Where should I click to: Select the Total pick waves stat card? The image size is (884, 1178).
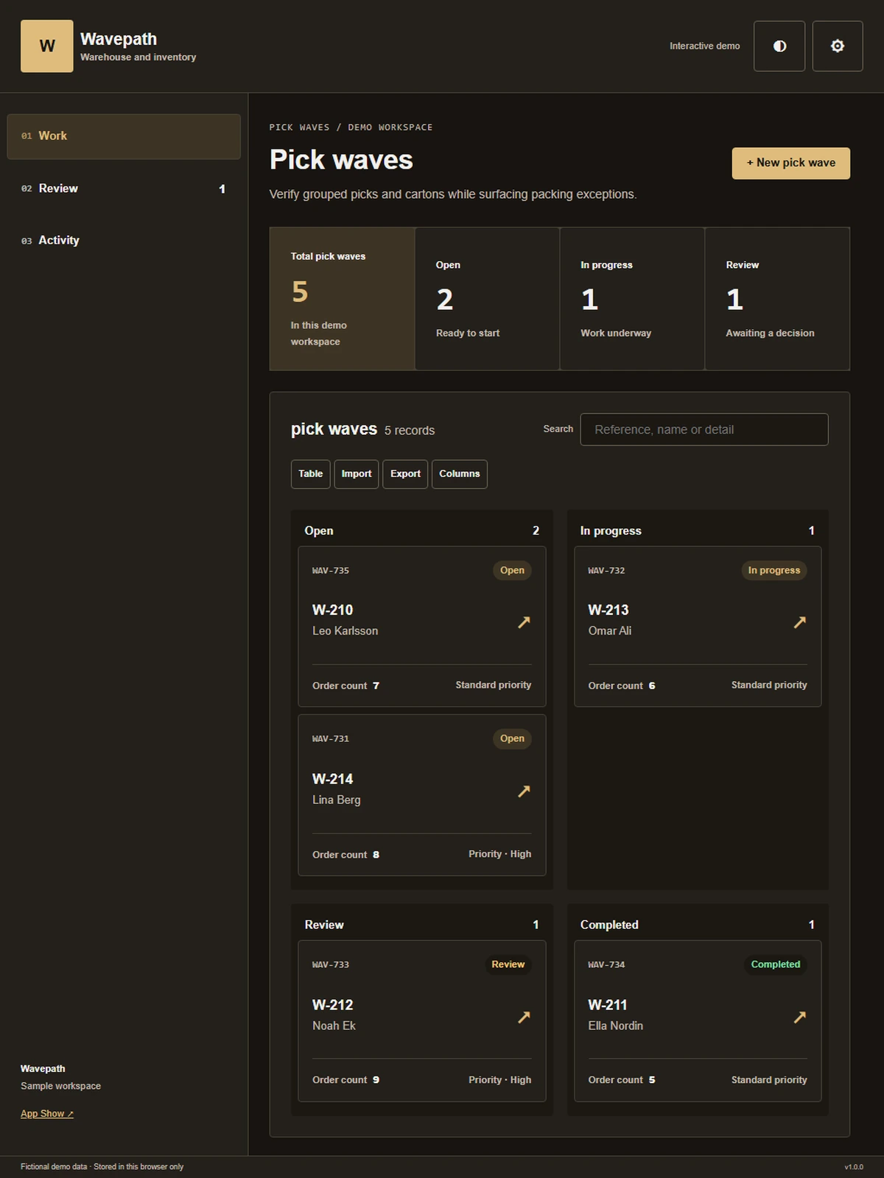342,298
